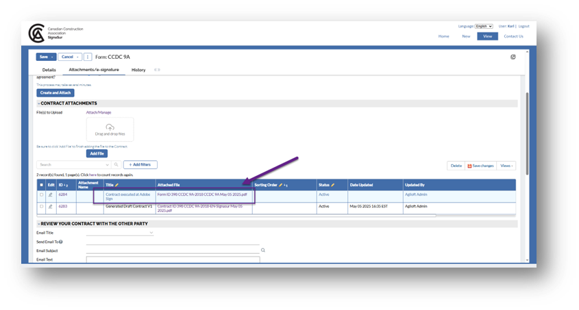This screenshot has height=310, width=579.
Task: Open the Details tab
Action: tap(49, 70)
